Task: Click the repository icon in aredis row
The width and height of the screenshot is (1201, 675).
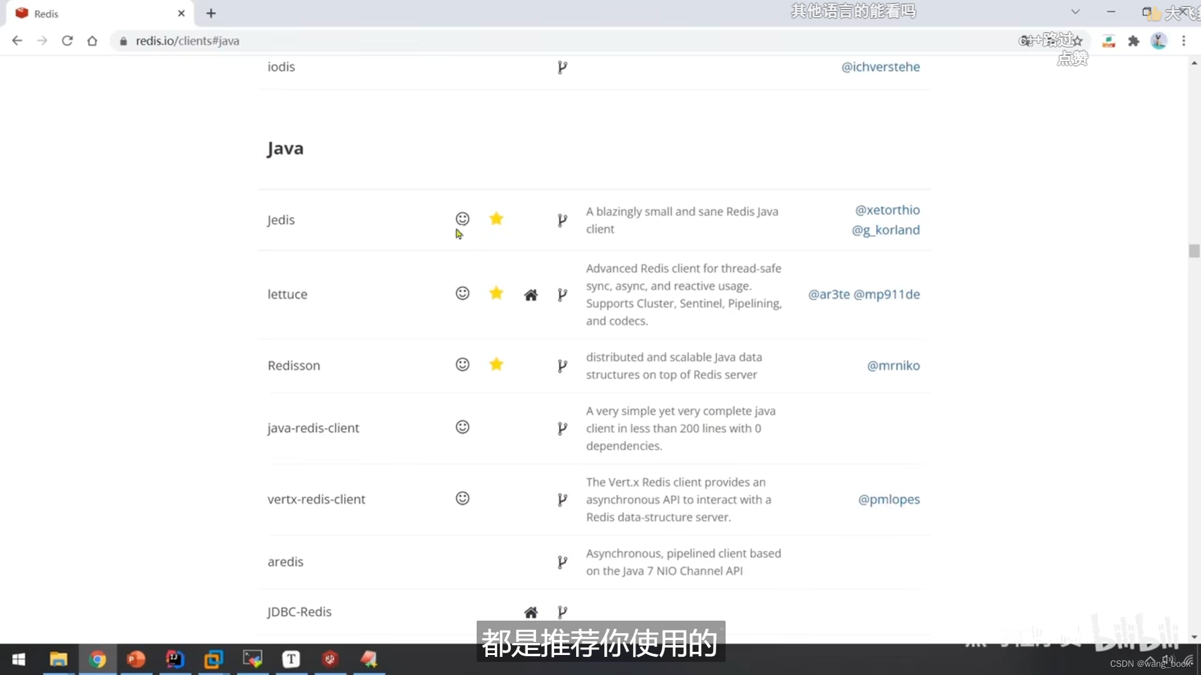Action: [x=562, y=562]
